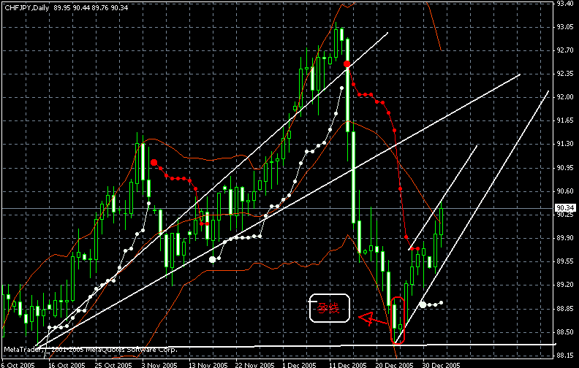Click the 91.30 price axis label
The image size is (579, 368).
[x=565, y=144]
